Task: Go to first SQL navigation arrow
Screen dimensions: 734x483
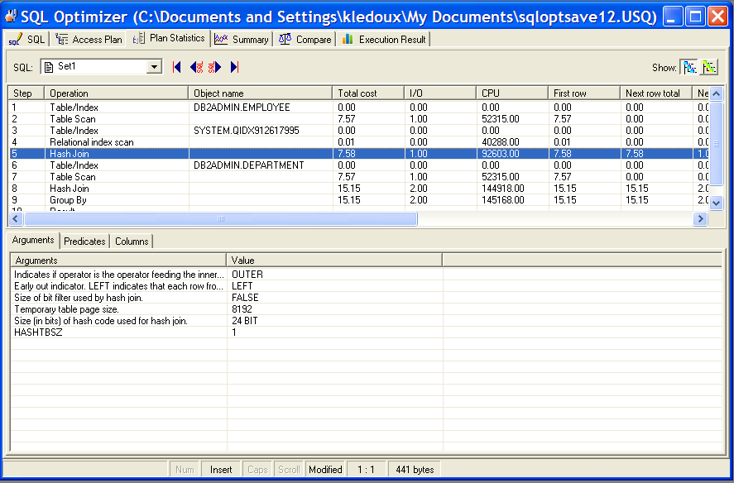Action: point(177,67)
